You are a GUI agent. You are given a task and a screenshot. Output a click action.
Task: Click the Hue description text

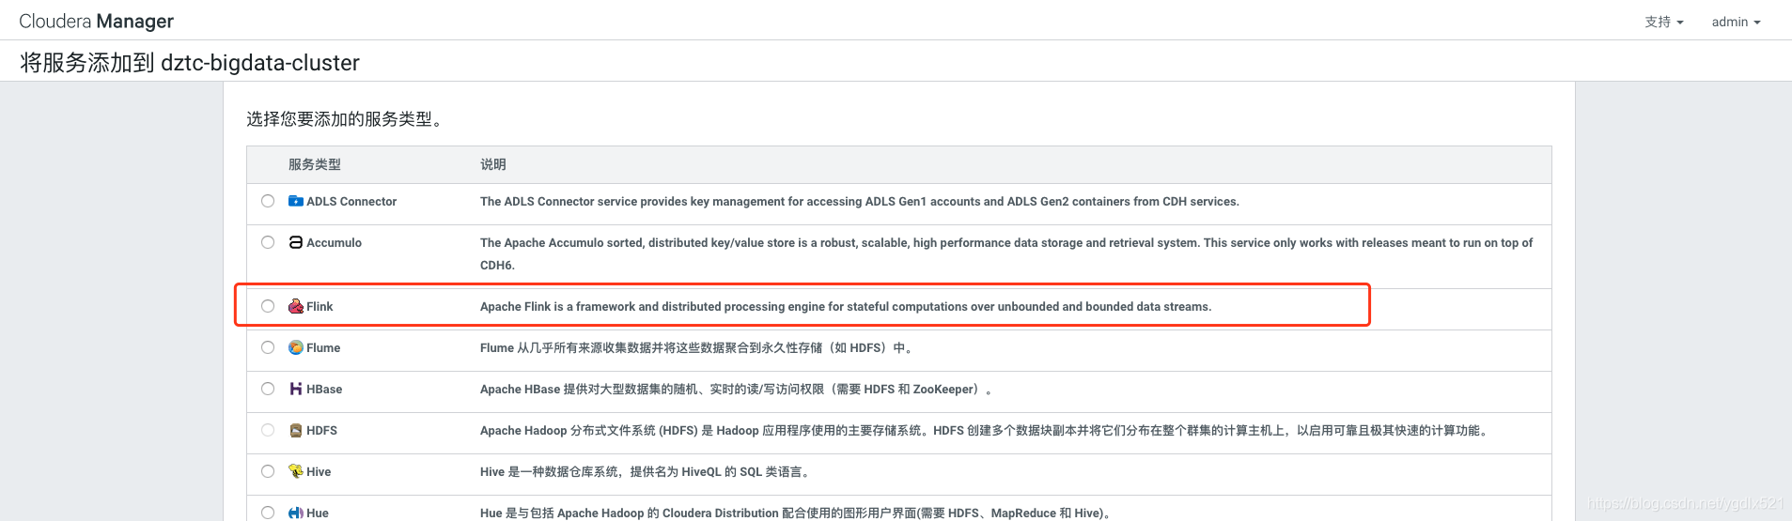798,513
